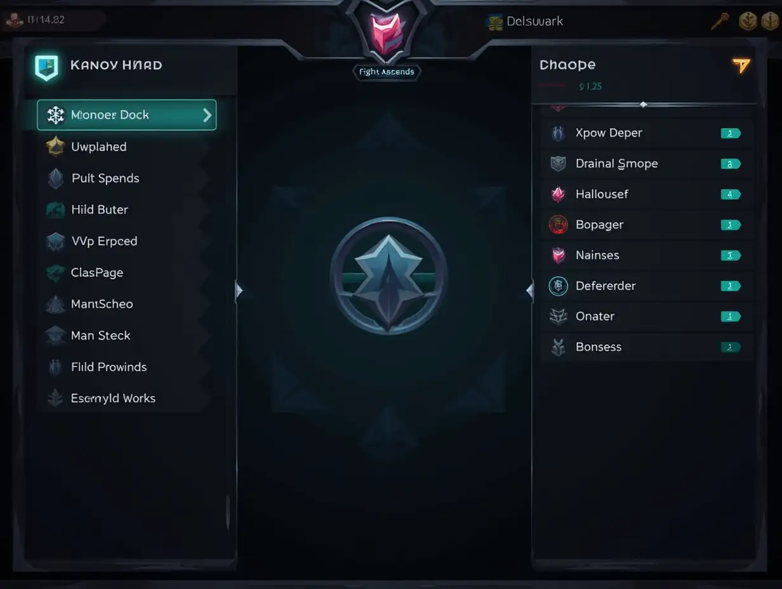Screen dimensions: 782x589
Task: Select the pink crystal icon beside Hallousef
Action: (x=558, y=194)
